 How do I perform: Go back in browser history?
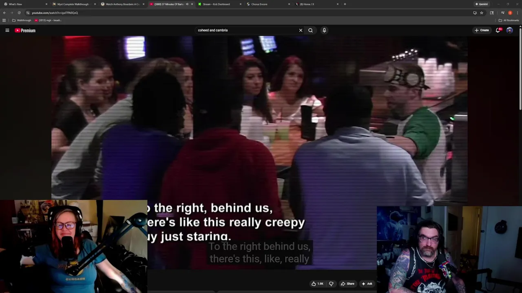(x=4, y=13)
